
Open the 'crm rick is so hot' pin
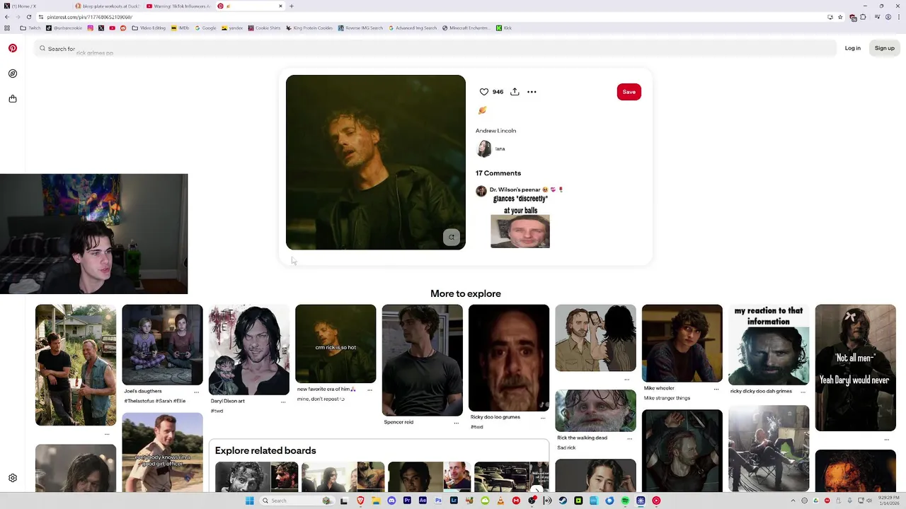coord(336,344)
